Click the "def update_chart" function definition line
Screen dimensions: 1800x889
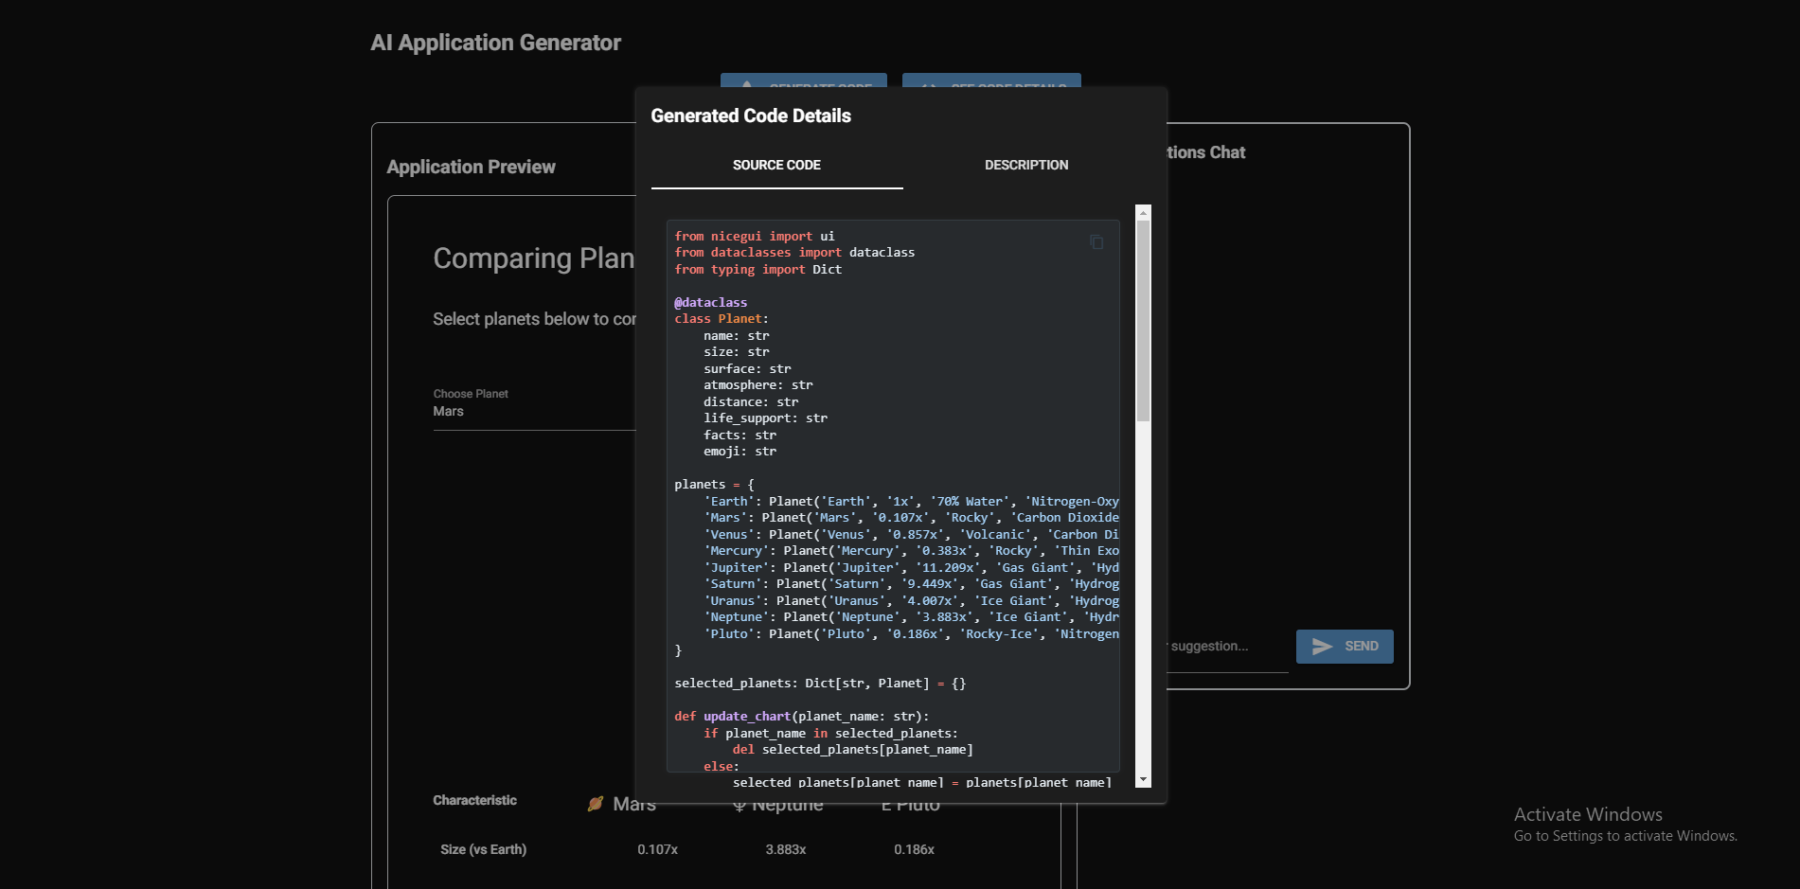point(802,717)
